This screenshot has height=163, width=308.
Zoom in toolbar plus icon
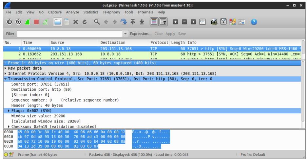pyautogui.click(x=175, y=22)
